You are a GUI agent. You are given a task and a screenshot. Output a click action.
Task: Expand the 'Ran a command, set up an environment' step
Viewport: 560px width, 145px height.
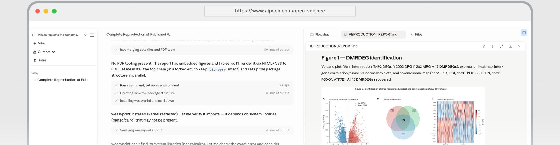coord(202,85)
